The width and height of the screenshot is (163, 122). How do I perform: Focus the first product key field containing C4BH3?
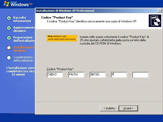pyautogui.click(x=55, y=75)
